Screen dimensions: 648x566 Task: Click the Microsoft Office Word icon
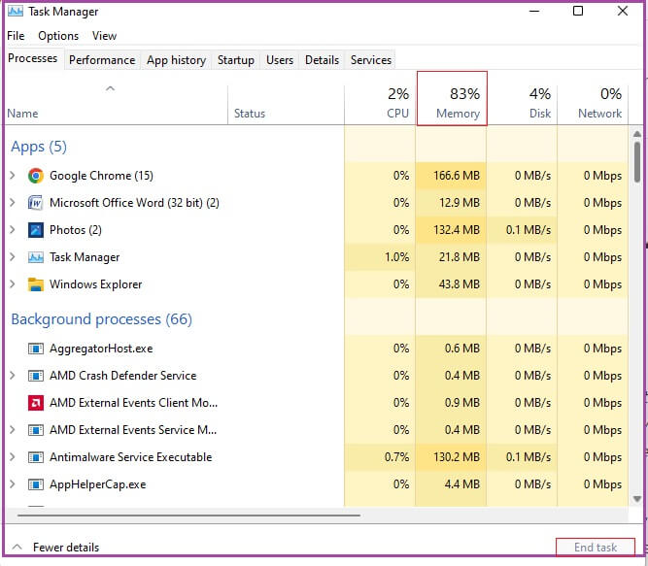[x=36, y=203]
